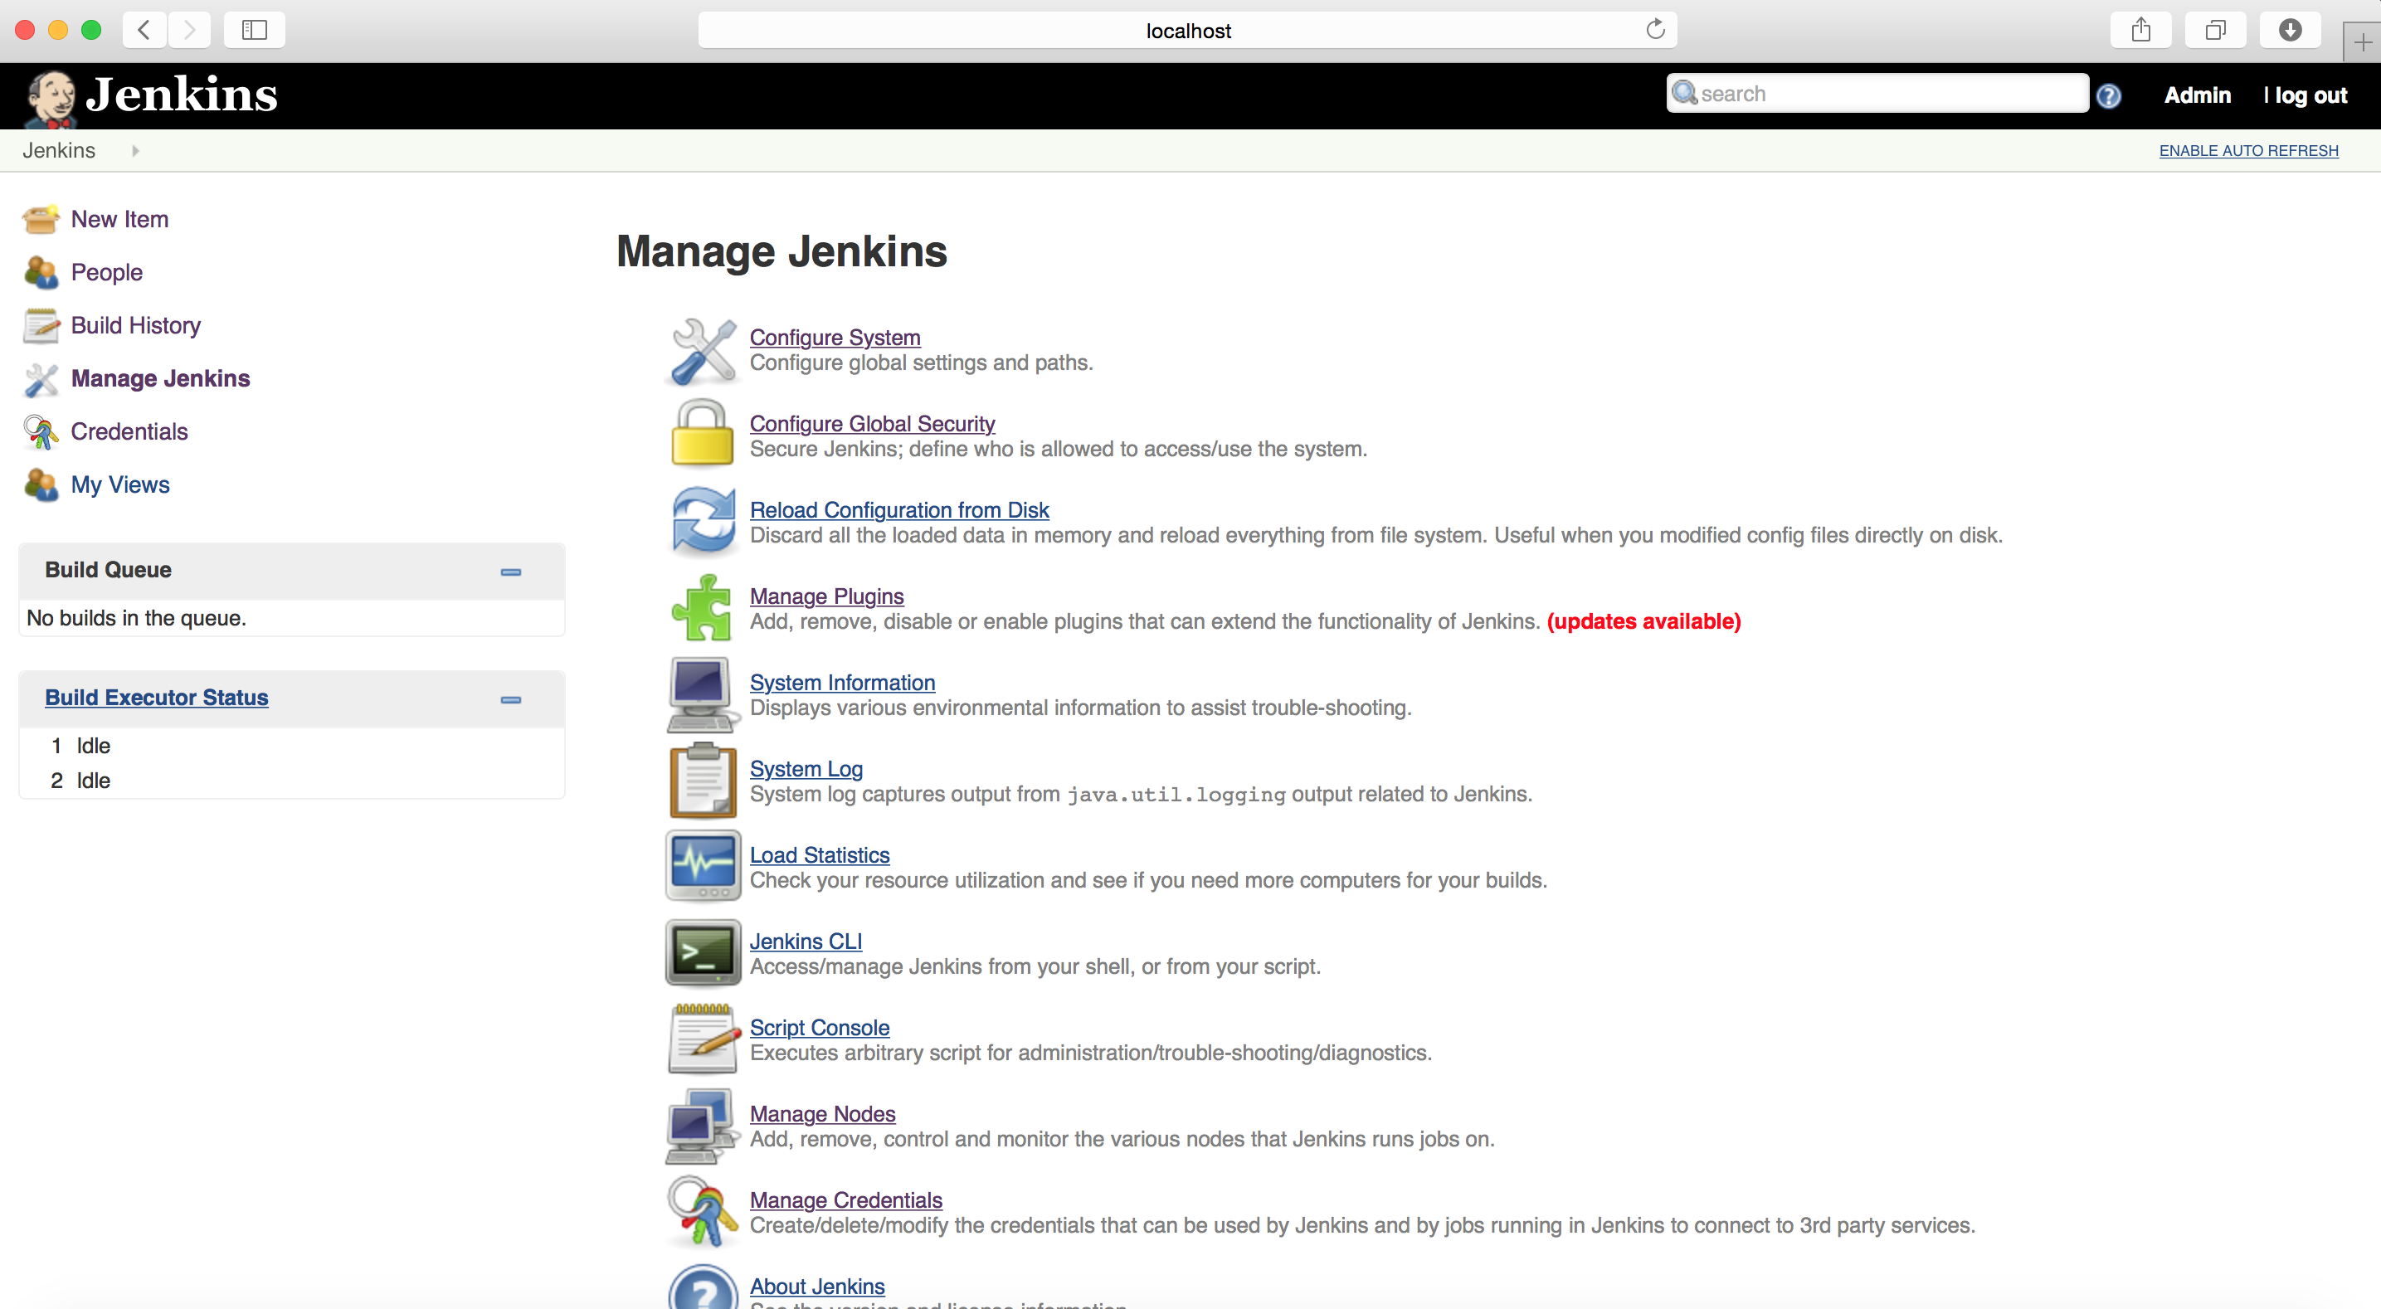This screenshot has width=2381, height=1309.
Task: Open New Item in the sidebar
Action: pyautogui.click(x=120, y=219)
